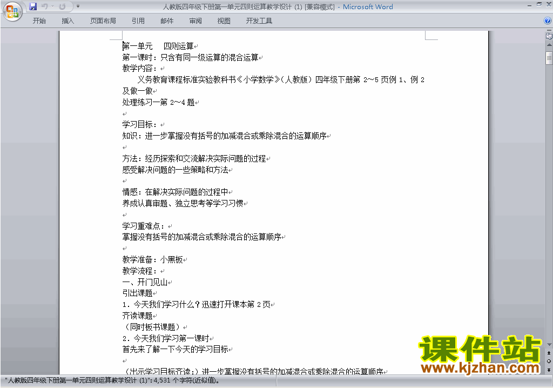Open the 开始 ribbon tab
Image resolution: width=553 pixels, height=388 pixels.
coord(39,21)
